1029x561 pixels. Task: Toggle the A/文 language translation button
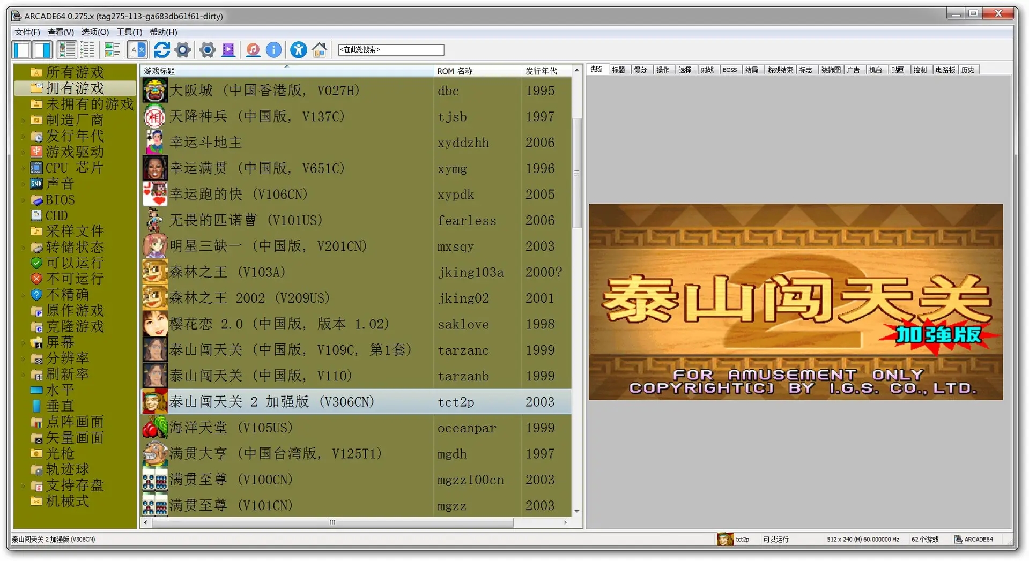138,50
